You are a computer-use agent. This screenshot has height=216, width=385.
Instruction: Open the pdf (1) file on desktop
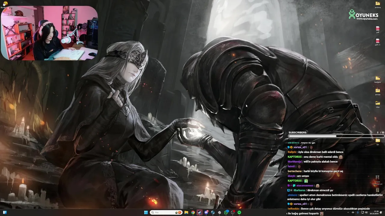coord(378,42)
